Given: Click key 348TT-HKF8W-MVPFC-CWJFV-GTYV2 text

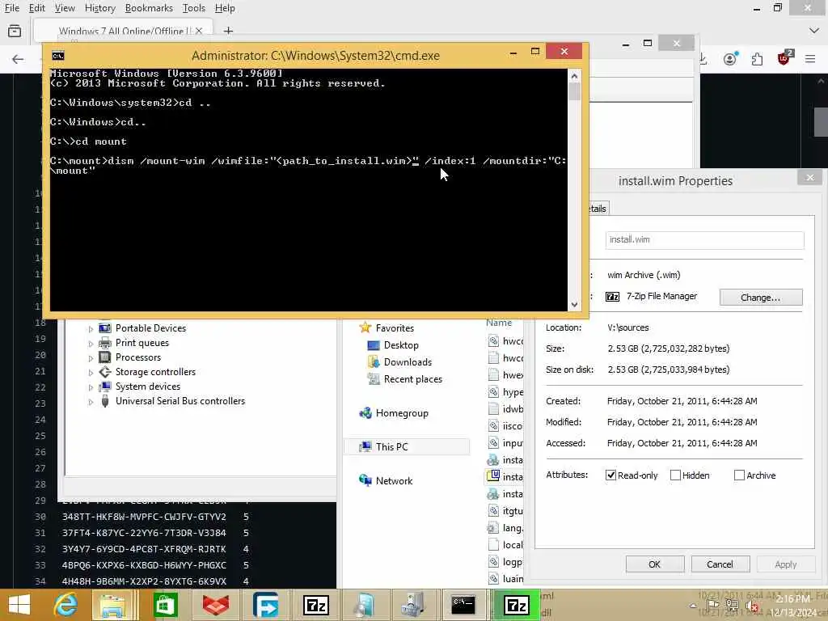Looking at the screenshot, I should tap(144, 517).
